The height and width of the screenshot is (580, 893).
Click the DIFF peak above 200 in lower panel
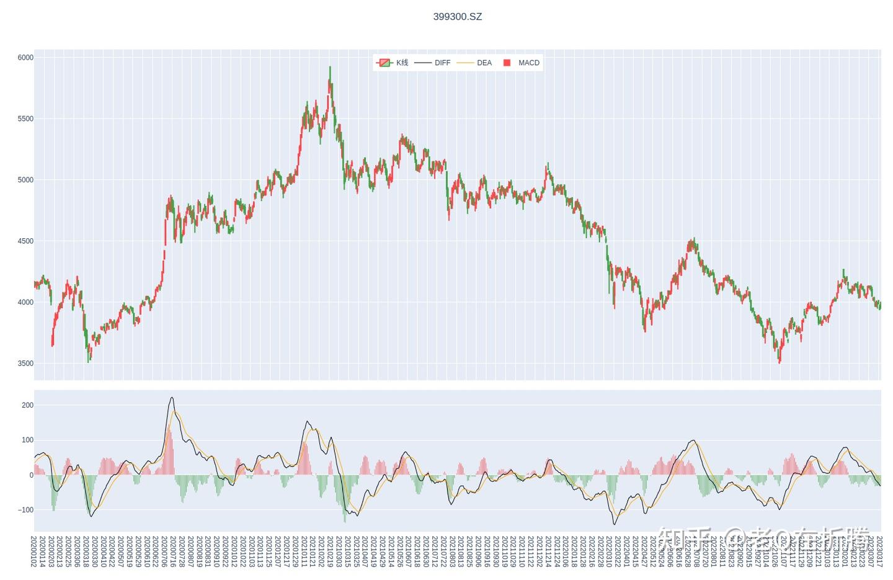[172, 397]
